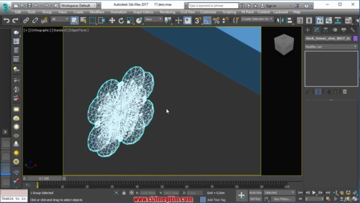Click the time slider 0 / 100
This screenshot has height=203, width=360.
(44, 178)
